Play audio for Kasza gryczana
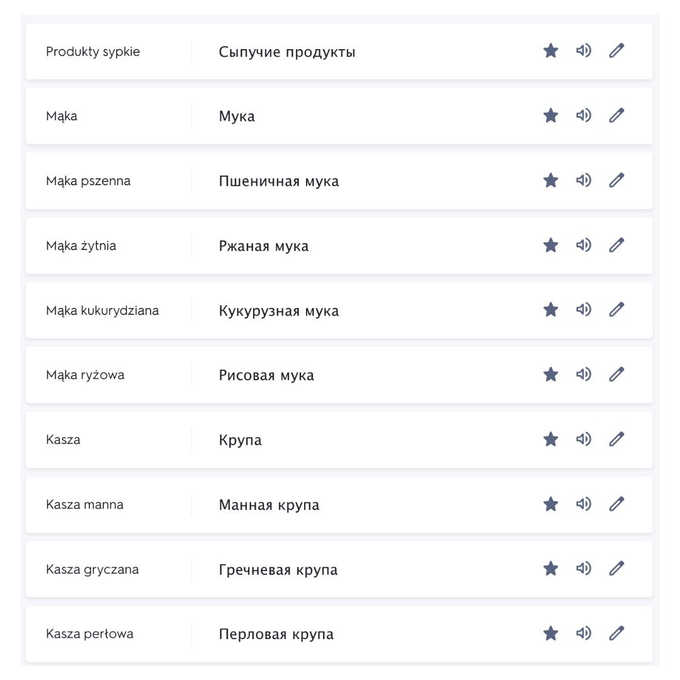Viewport: 680px width, 680px height. 583,568
